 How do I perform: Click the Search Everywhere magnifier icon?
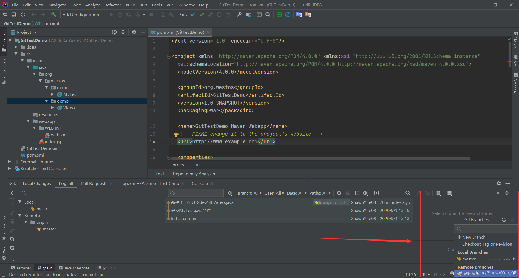[268, 15]
